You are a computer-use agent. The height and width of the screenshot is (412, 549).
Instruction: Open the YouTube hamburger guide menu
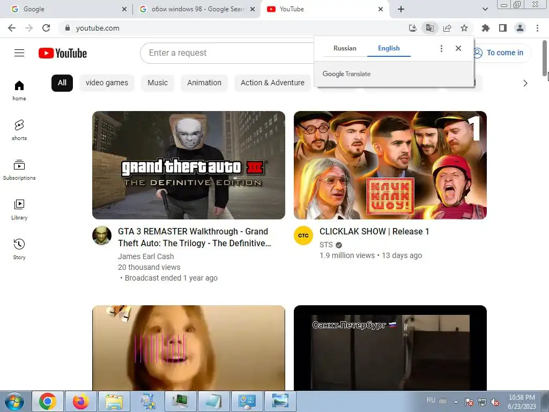19,53
